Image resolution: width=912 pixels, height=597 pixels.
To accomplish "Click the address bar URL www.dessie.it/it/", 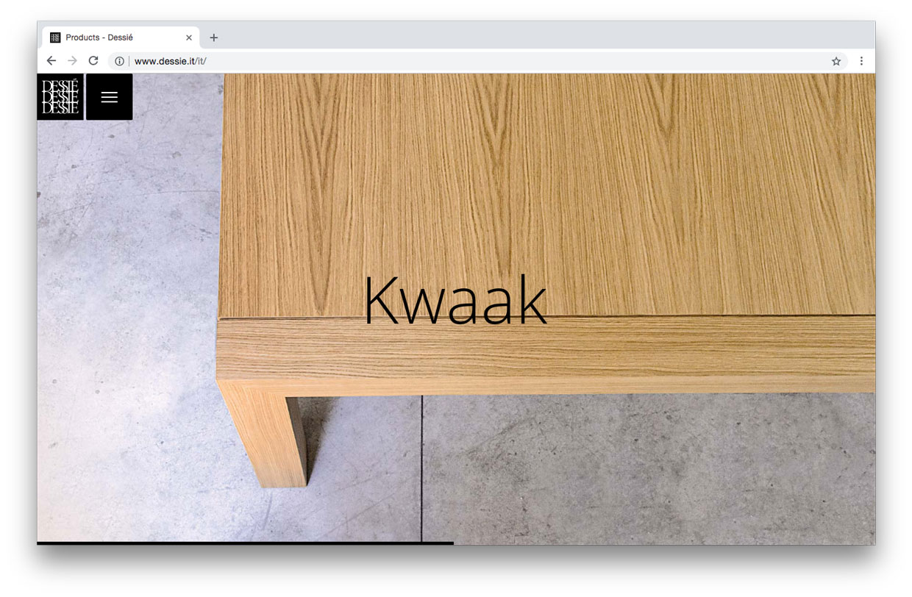I will [170, 61].
